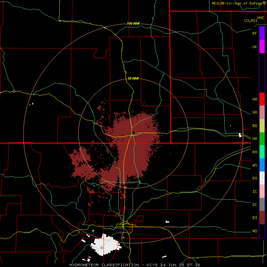
Task: Click the BD legend label
Action: point(255,126)
